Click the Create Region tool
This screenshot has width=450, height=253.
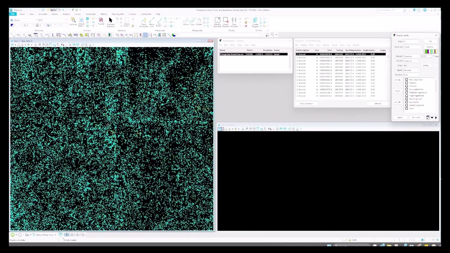pos(255,22)
